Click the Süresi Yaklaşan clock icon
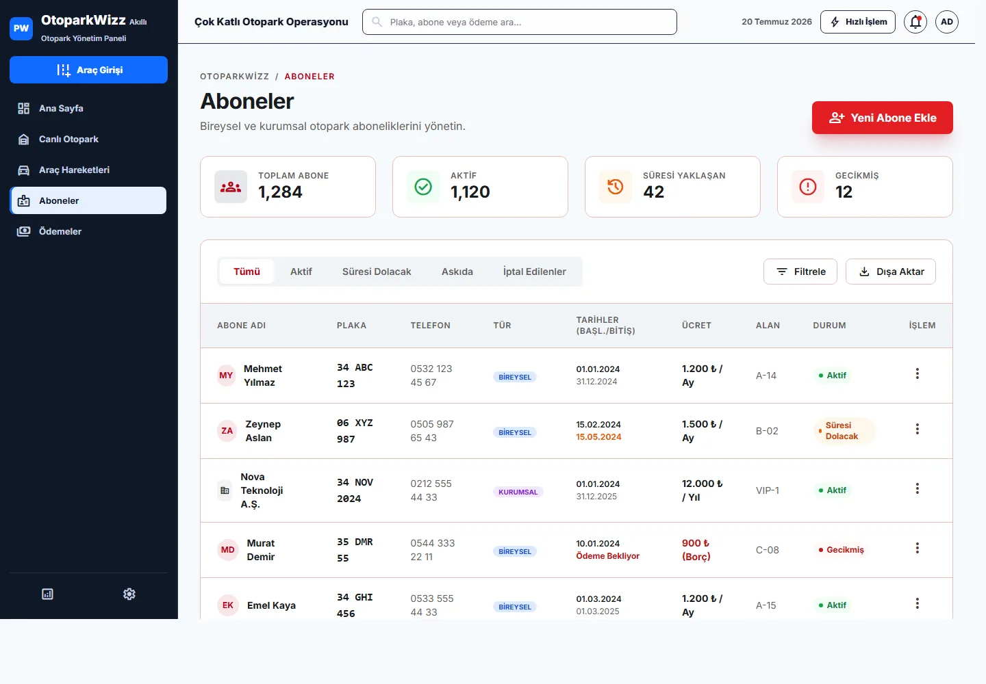Image resolution: width=986 pixels, height=684 pixels. (x=616, y=187)
